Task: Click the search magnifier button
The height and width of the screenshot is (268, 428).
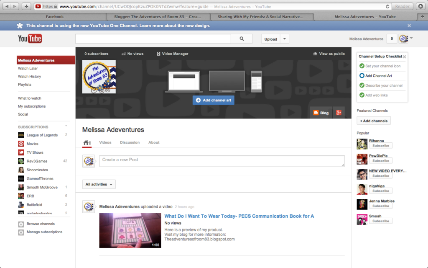Action: 242,39
